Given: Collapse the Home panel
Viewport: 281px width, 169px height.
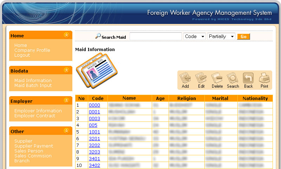Looking at the screenshot, I should pyautogui.click(x=66, y=35).
